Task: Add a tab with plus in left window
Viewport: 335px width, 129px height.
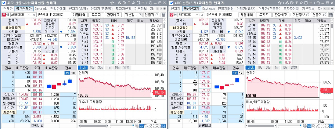Action: 164,9
